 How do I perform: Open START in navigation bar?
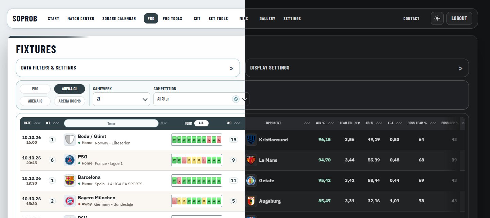[53, 19]
